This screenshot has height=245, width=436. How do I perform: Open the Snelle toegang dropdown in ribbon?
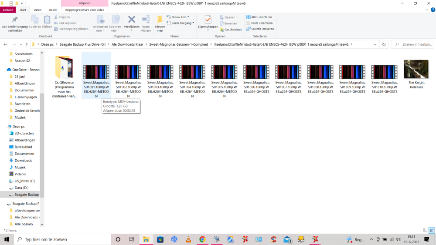(x=180, y=23)
